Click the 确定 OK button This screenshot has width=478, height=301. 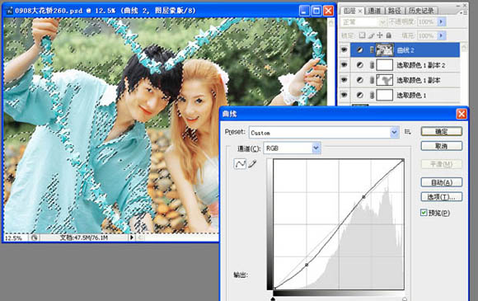[x=442, y=131]
